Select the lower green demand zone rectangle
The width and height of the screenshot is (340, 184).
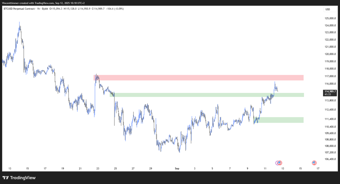coord(279,120)
